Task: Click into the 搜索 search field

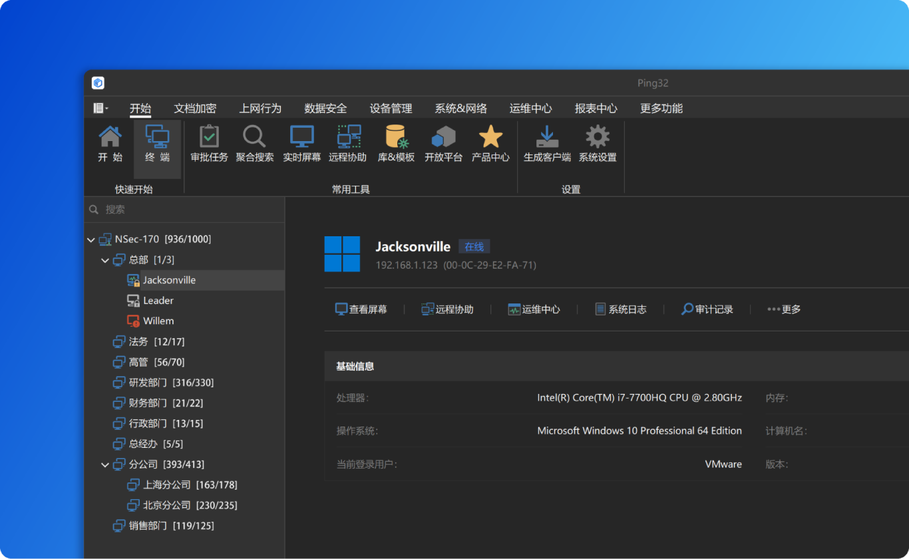Action: point(184,210)
